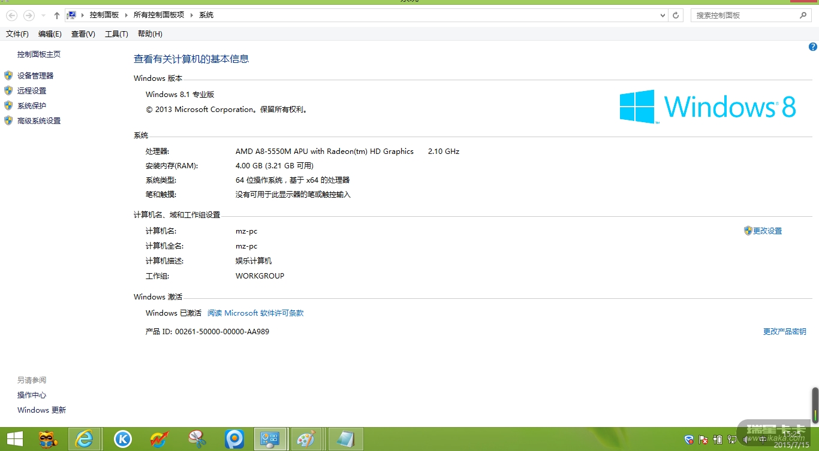819x451 pixels.
Task: Open the Notepad taskbar button
Action: pyautogui.click(x=345, y=439)
